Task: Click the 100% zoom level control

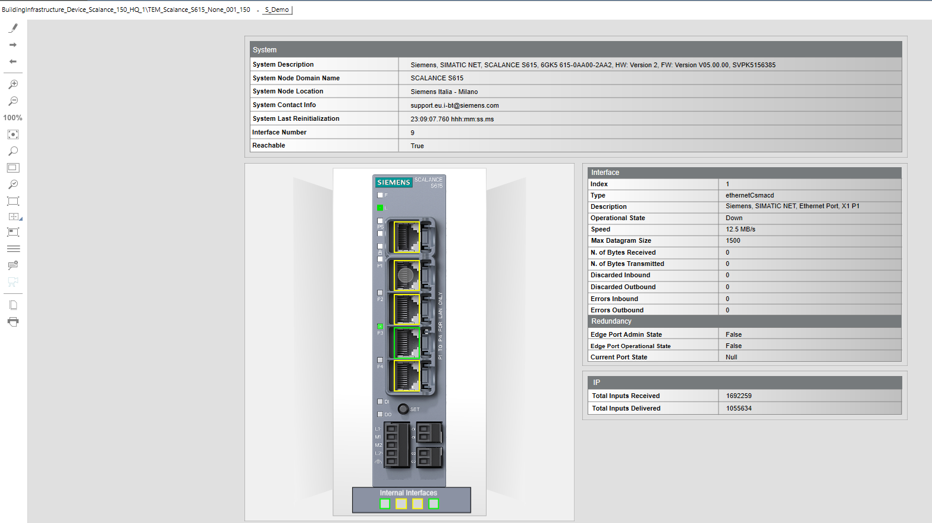Action: click(13, 117)
